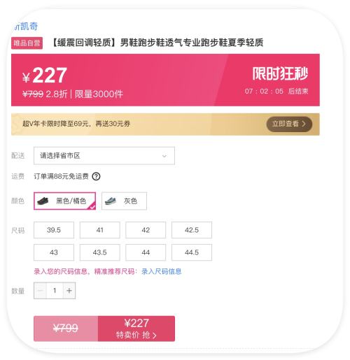Click the quantity input field
Image resolution: width=350 pixels, height=360 pixels.
[x=55, y=291]
